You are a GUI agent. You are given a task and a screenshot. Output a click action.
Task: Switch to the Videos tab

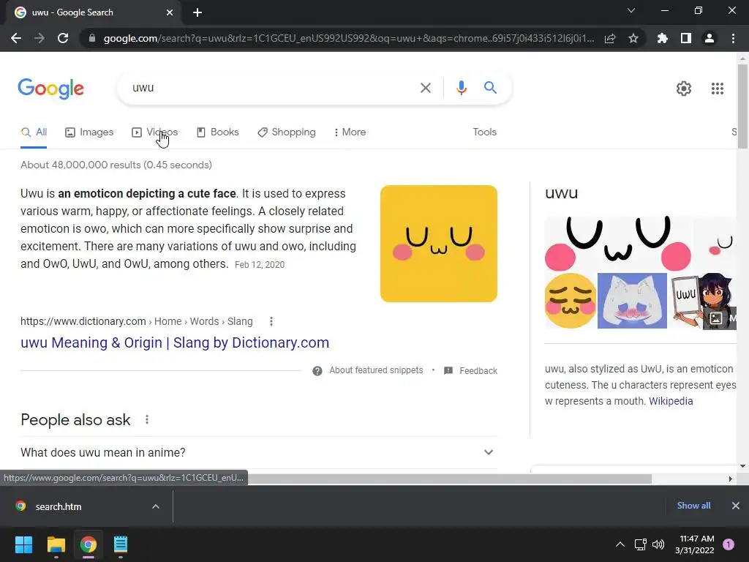154,132
